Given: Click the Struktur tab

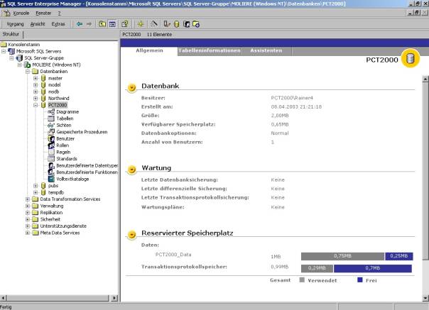Looking at the screenshot, I should coord(11,34).
